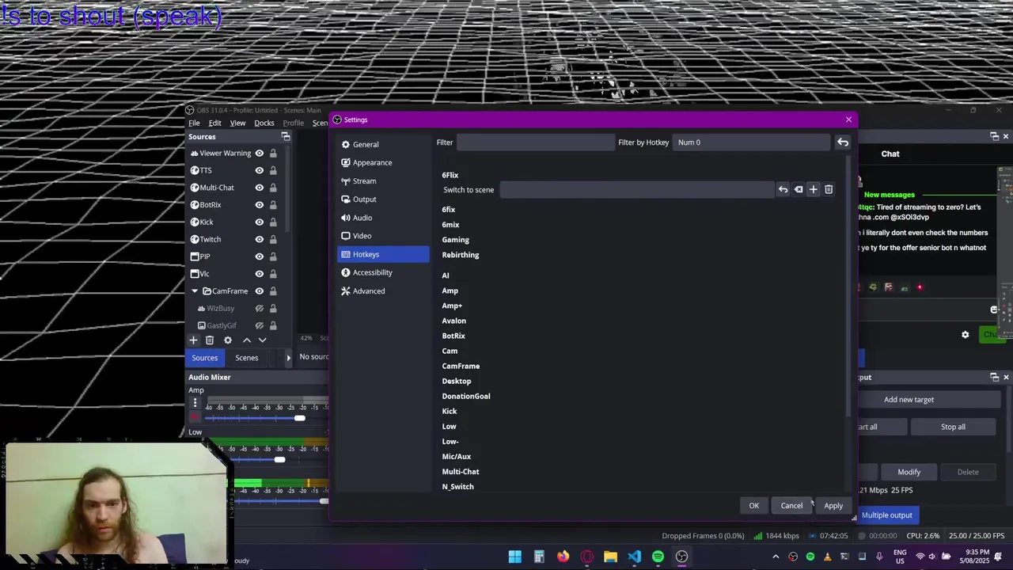
Task: Open Appearance settings page
Action: [x=383, y=162]
